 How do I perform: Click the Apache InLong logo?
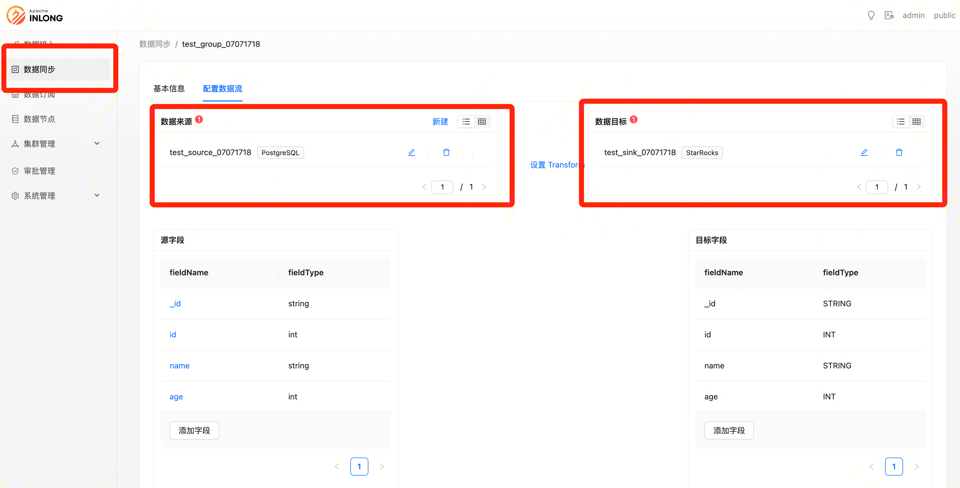coord(35,15)
